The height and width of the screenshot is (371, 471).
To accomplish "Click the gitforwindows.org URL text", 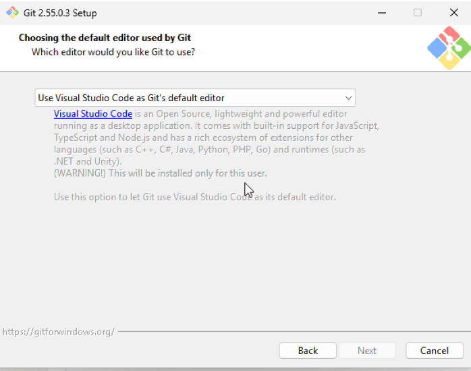I will (59, 332).
